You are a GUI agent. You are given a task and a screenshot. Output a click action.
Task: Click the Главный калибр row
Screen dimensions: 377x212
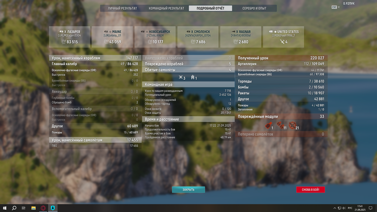pos(95,64)
